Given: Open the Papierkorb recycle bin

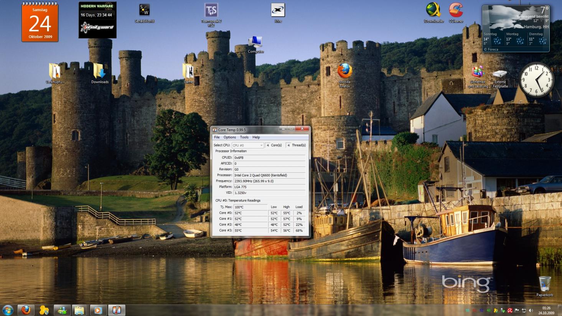Looking at the screenshot, I should pos(545,286).
